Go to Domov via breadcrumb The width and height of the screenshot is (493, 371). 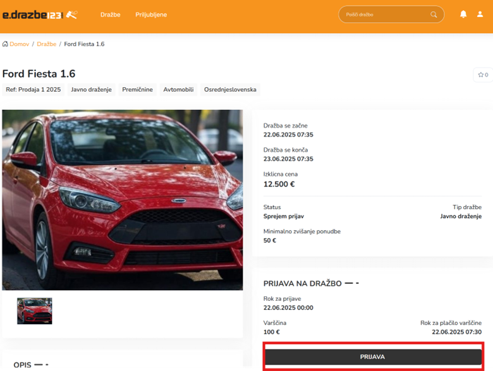coord(19,44)
